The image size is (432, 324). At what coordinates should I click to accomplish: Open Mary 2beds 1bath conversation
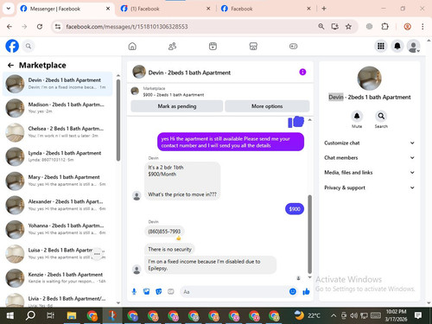point(58,181)
